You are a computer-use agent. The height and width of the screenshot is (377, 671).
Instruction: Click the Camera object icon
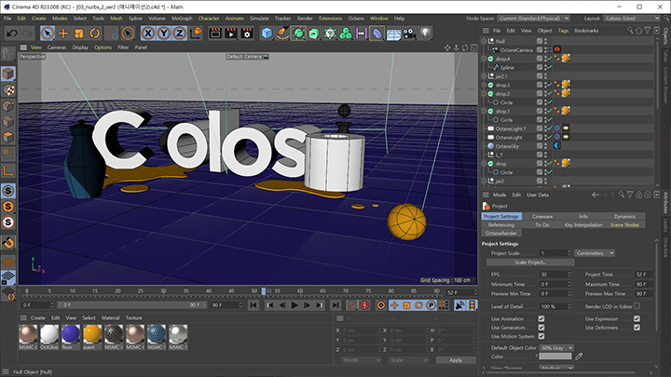409,34
